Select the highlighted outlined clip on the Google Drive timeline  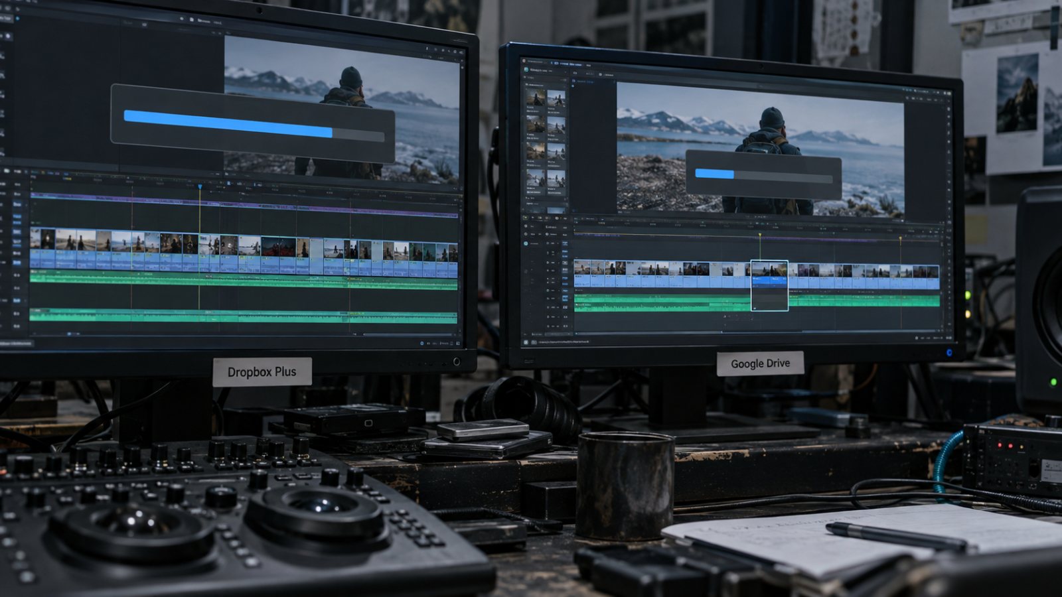(769, 285)
